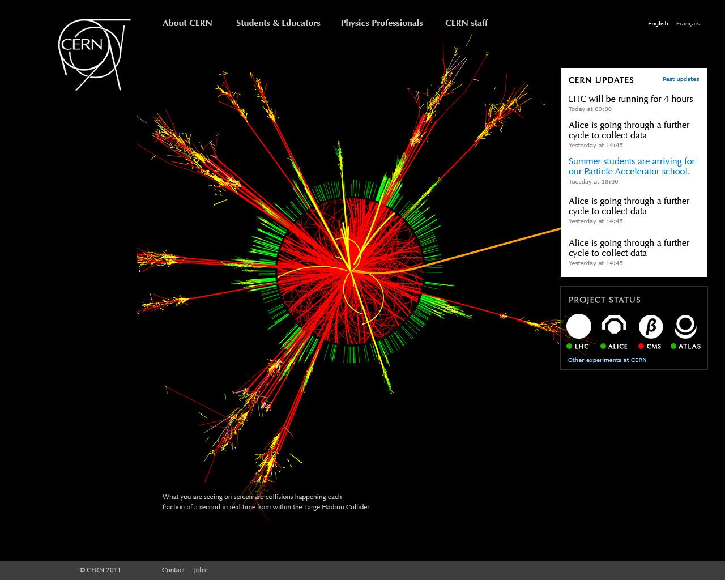Open the Physics Professionals menu
The width and height of the screenshot is (725, 580).
click(x=382, y=23)
